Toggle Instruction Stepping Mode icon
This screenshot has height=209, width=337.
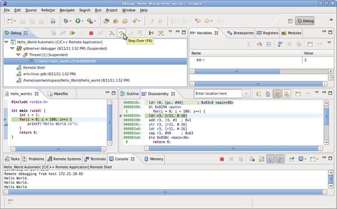[x=151, y=33]
